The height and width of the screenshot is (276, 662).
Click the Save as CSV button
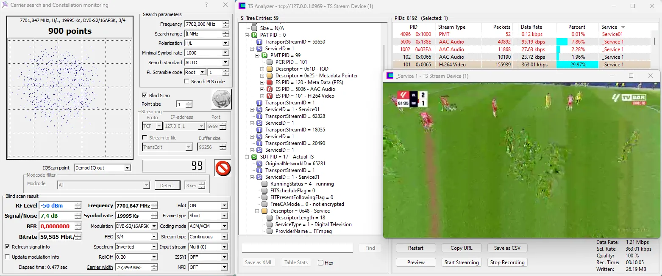507,248
